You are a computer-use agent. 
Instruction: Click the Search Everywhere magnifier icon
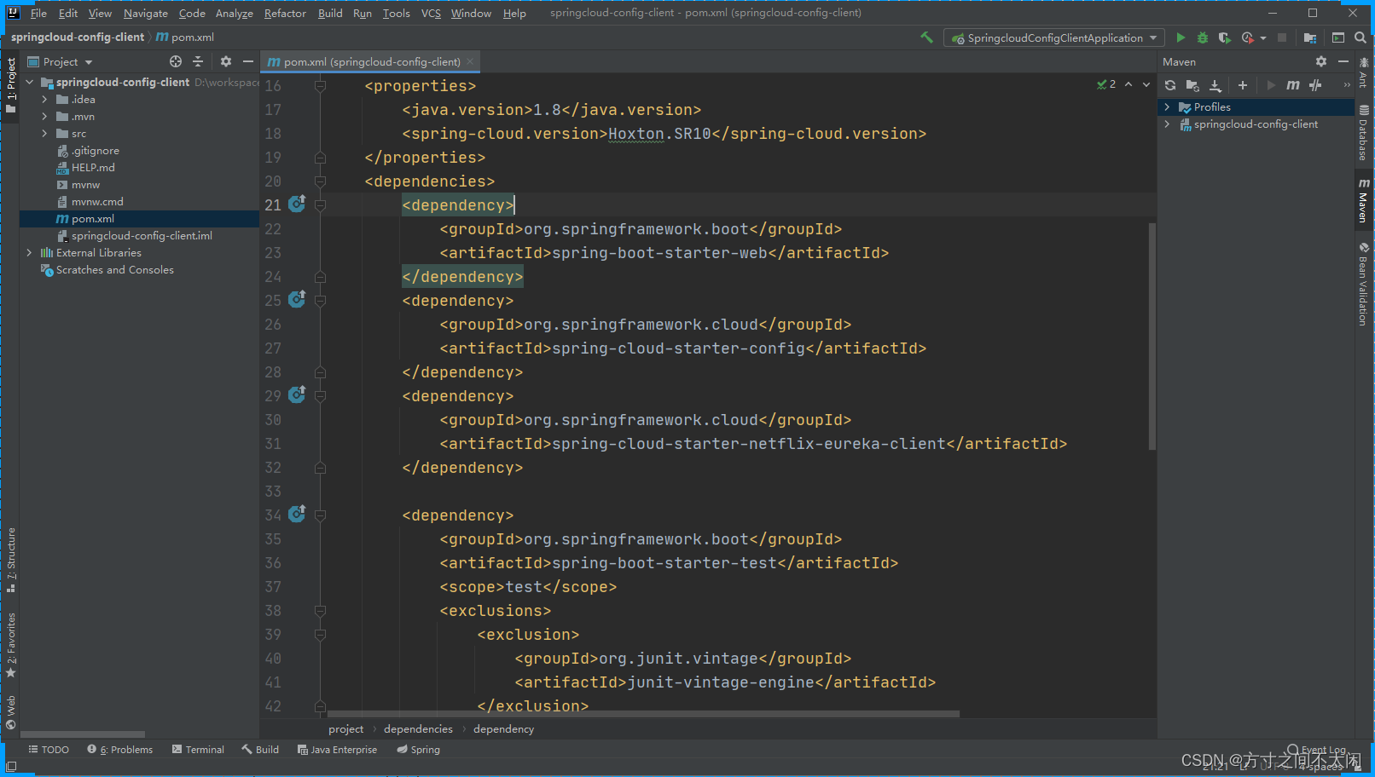pyautogui.click(x=1360, y=37)
